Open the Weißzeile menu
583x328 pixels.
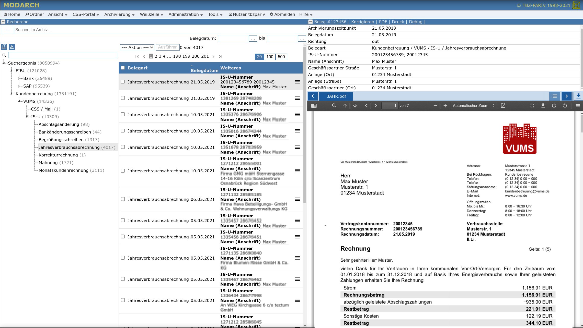(x=152, y=15)
